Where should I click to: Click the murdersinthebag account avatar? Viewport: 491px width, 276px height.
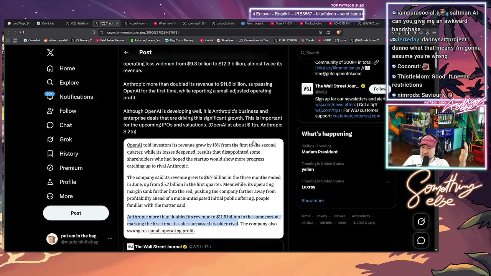click(52, 239)
